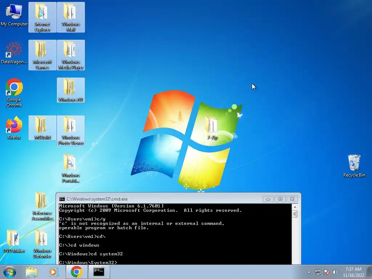Select the My Computer desktop icon
The width and height of the screenshot is (372, 279).
point(14,15)
